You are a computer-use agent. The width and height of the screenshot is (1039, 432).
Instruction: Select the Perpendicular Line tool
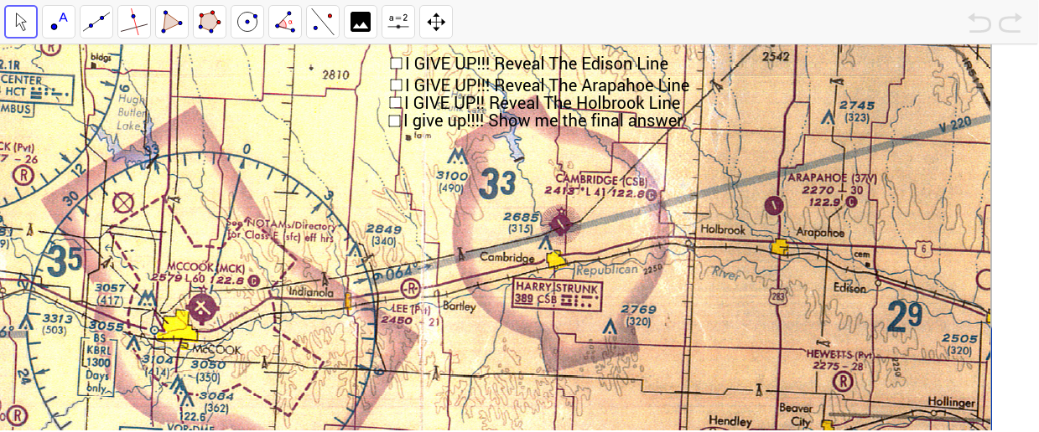[134, 22]
